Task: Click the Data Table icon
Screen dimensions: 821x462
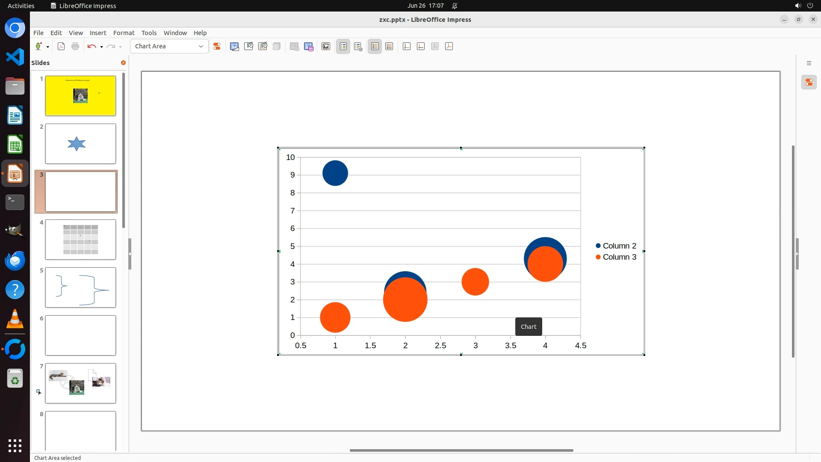Action: [309, 46]
